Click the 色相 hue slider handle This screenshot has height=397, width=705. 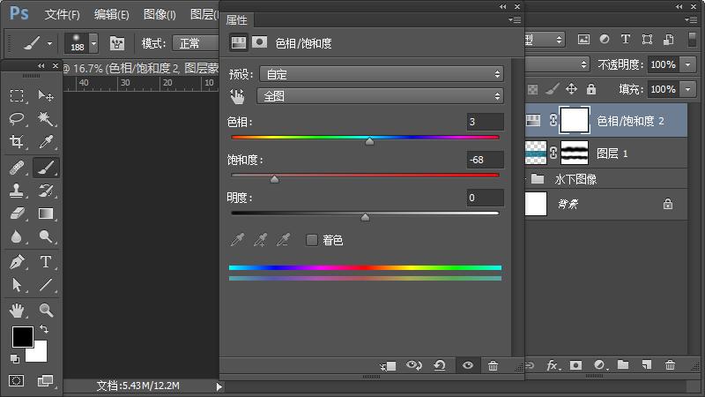click(369, 141)
